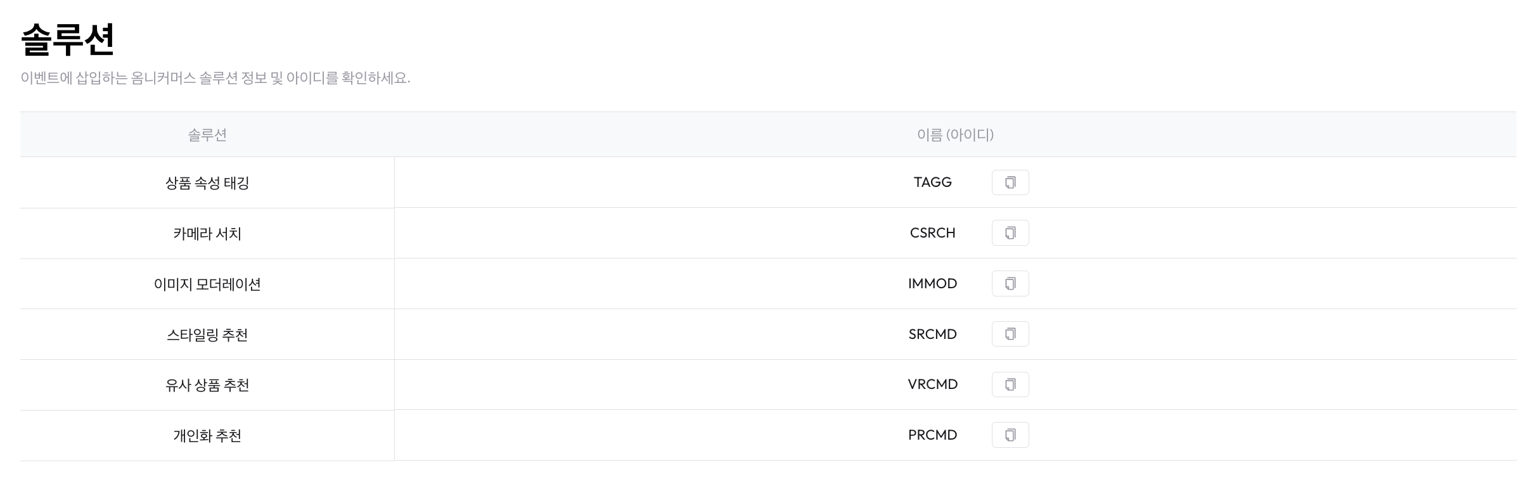Image resolution: width=1535 pixels, height=484 pixels.
Task: Copy the PRCMD solution ID
Action: click(1010, 435)
